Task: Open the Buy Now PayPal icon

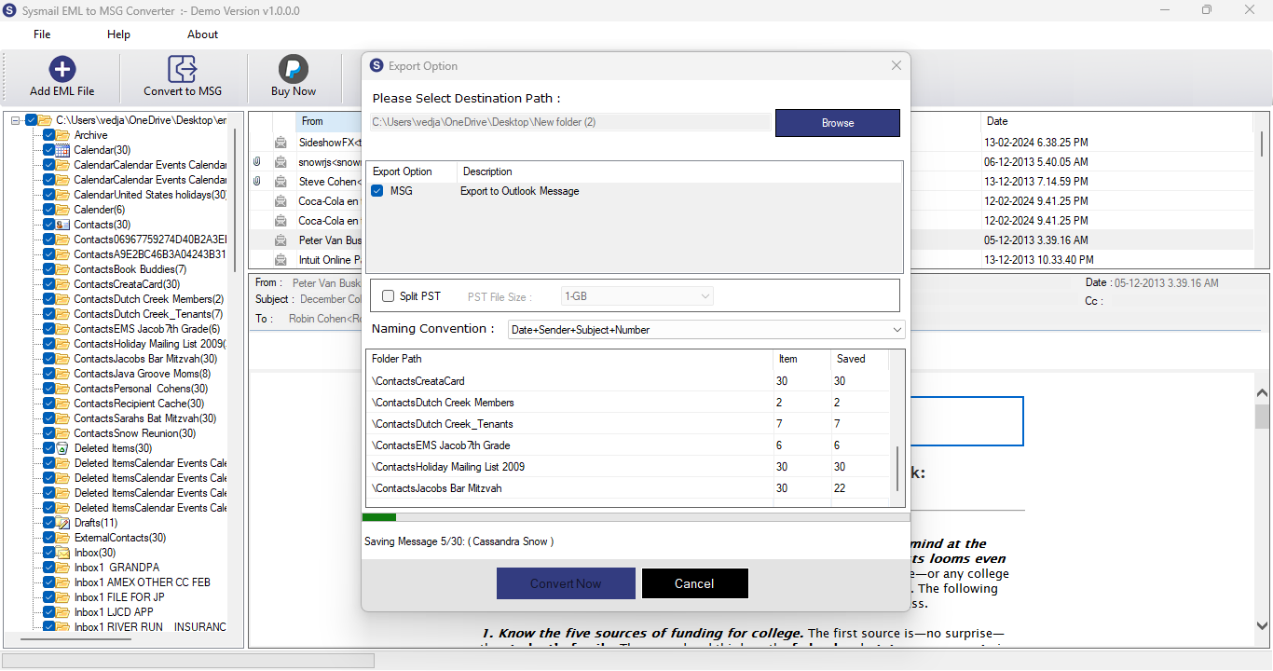Action: click(x=294, y=69)
